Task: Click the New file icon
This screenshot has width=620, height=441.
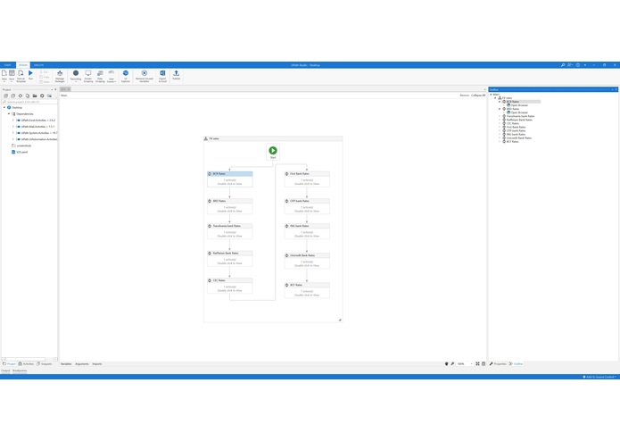Action: click(x=4, y=75)
